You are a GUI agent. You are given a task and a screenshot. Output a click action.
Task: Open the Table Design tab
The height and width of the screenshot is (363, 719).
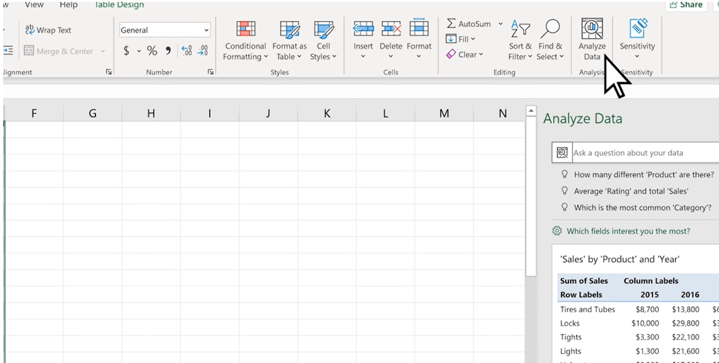coord(119,4)
